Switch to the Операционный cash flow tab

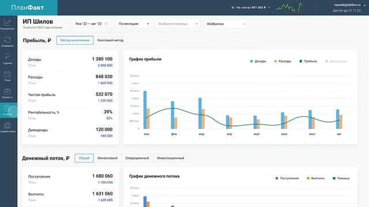(x=137, y=158)
